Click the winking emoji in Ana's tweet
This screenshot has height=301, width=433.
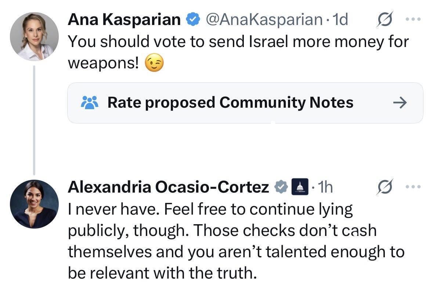(x=154, y=64)
